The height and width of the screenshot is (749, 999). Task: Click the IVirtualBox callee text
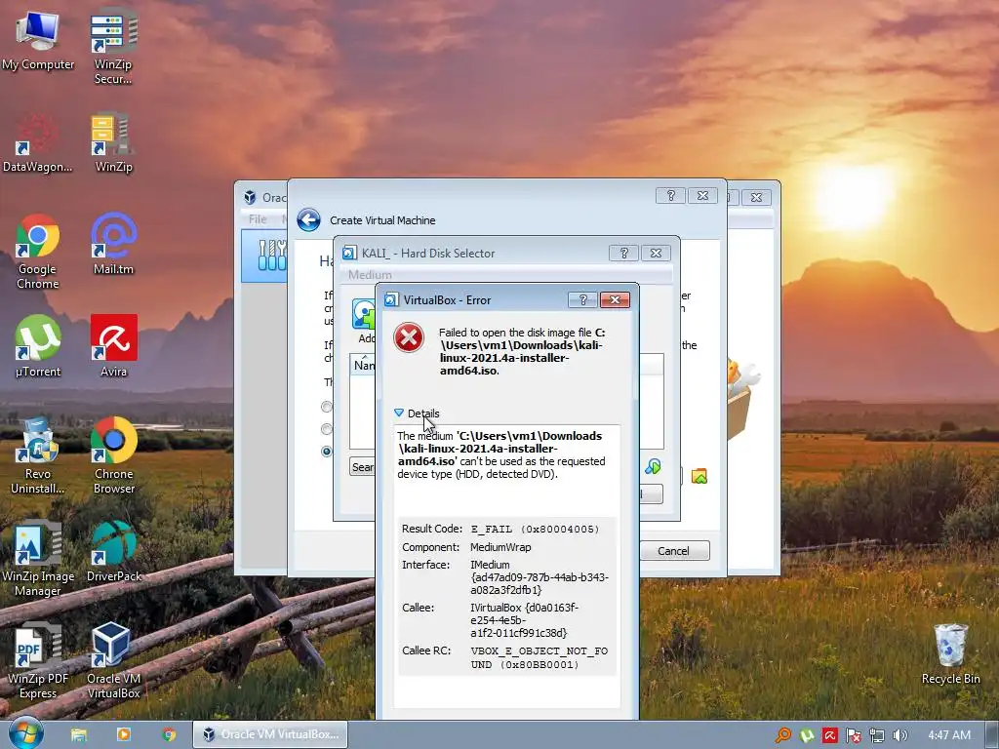tap(524, 619)
